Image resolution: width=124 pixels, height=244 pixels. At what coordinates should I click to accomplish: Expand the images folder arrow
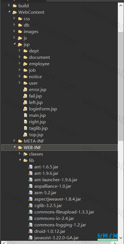[x=15, y=31]
